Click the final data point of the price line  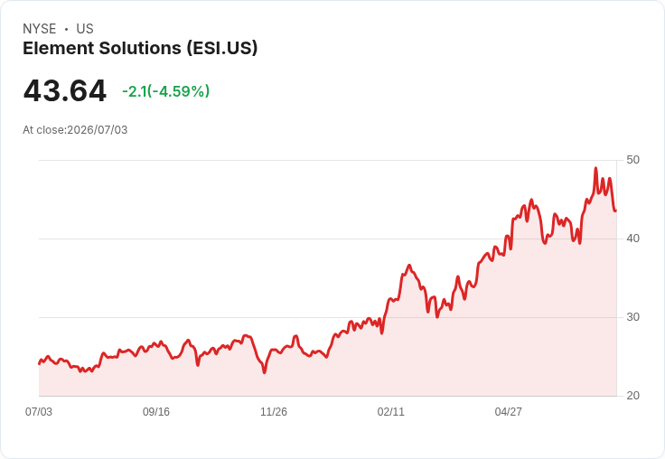point(615,211)
